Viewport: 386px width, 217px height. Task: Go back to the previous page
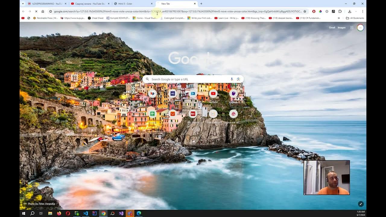point(23,11)
